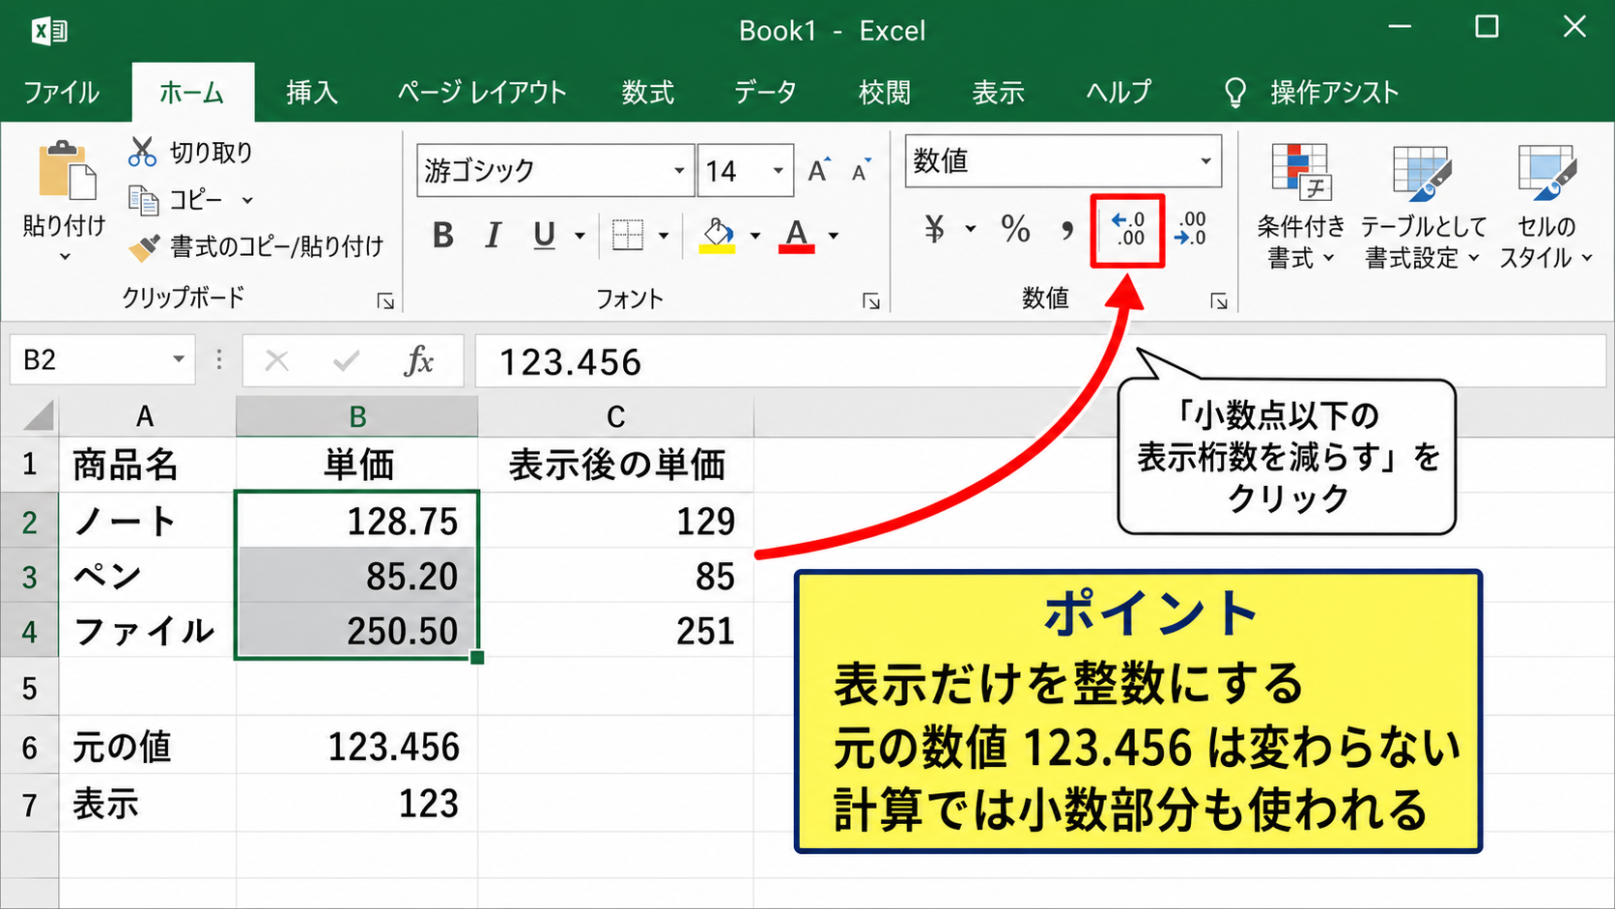Open Clipboard group dialog launcher
The image size is (1615, 909).
[385, 302]
